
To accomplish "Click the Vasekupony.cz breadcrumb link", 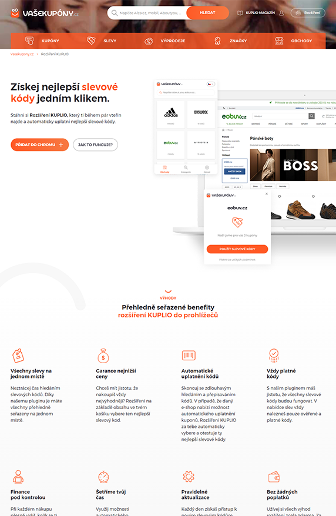I will click(22, 54).
